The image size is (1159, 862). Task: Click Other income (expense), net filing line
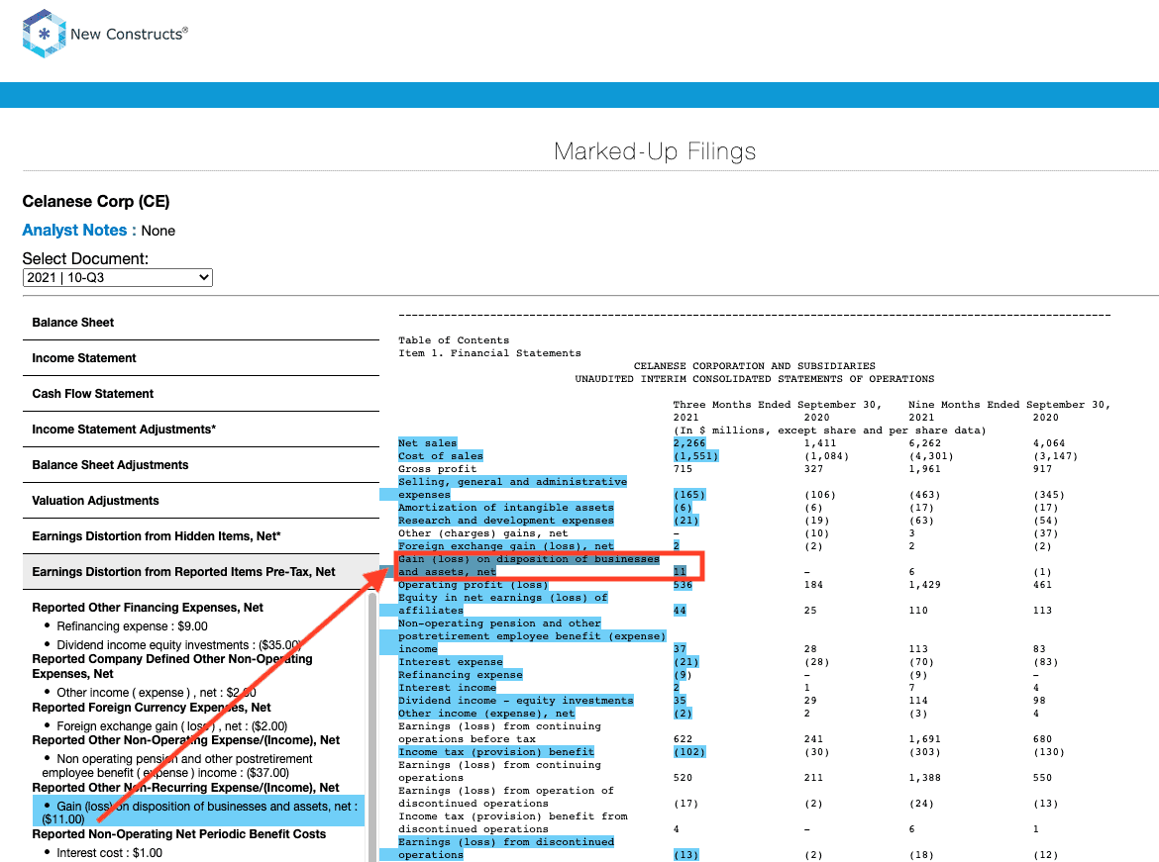486,713
